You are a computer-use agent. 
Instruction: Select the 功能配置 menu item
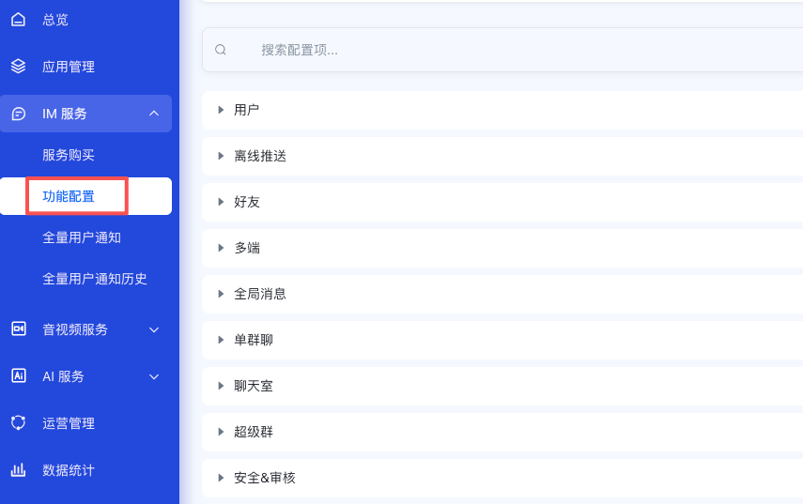coord(69,196)
